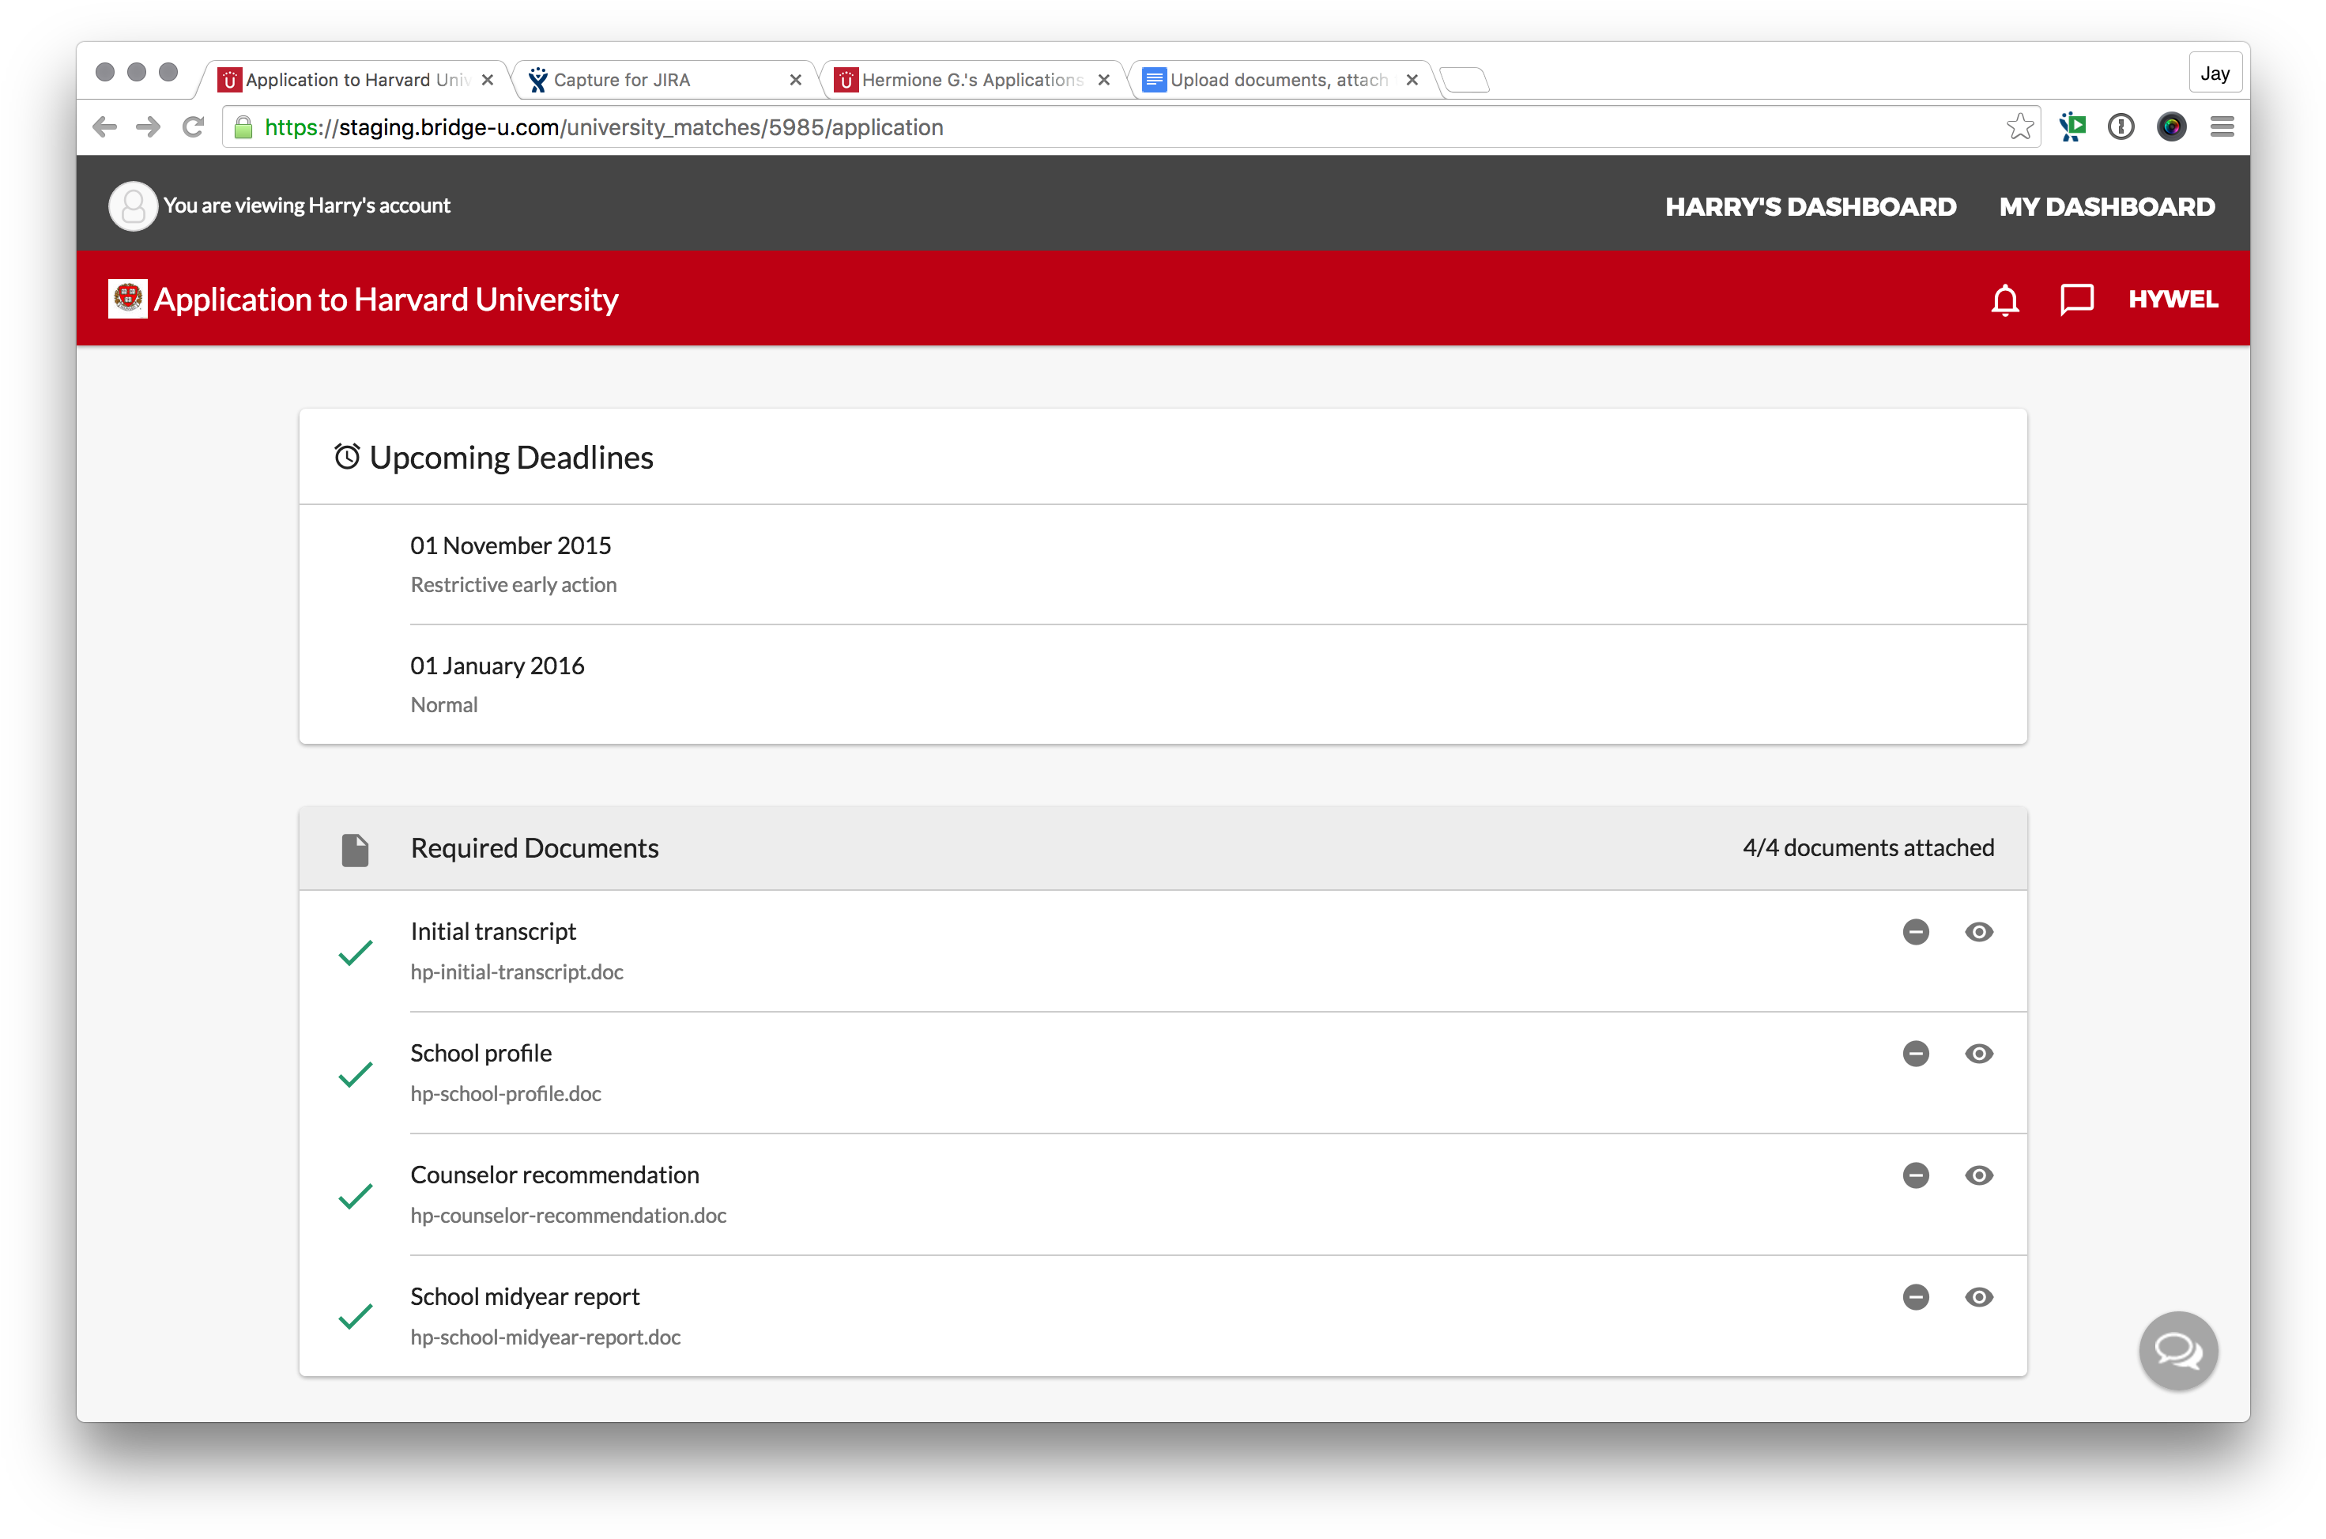Screen dimensions: 2326x1539
Task: Switch to Hermione G.'s Applications tab
Action: 971,80
